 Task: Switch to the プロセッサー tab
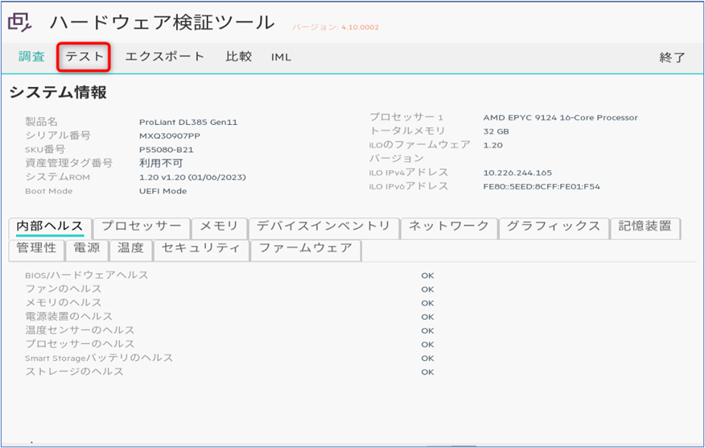142,227
